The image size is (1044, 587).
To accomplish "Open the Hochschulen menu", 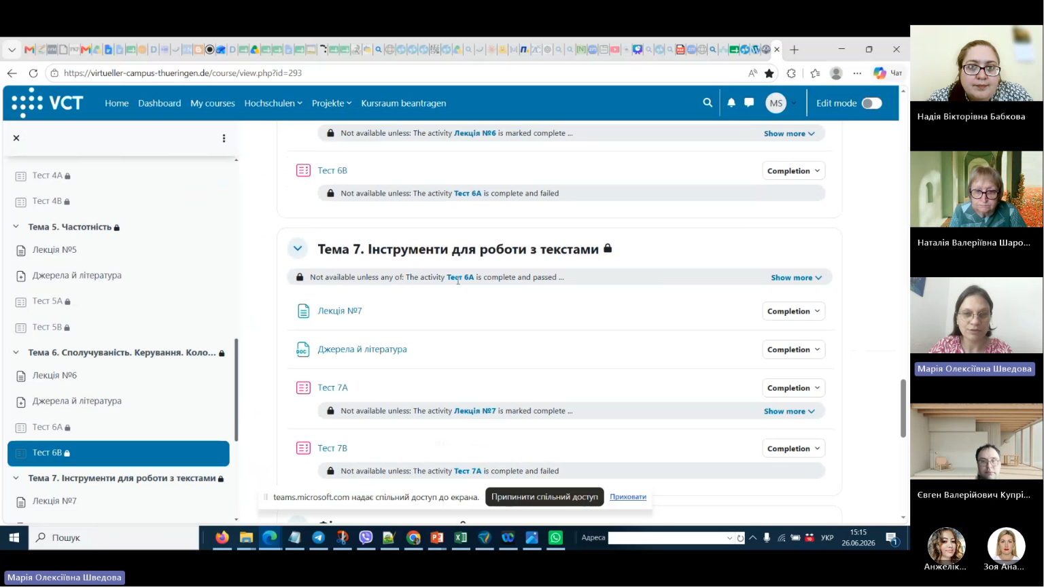I will tap(273, 103).
